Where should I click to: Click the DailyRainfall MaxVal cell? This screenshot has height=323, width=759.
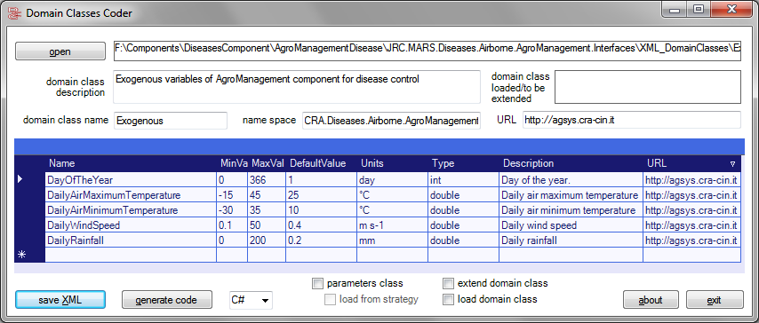[x=267, y=240]
